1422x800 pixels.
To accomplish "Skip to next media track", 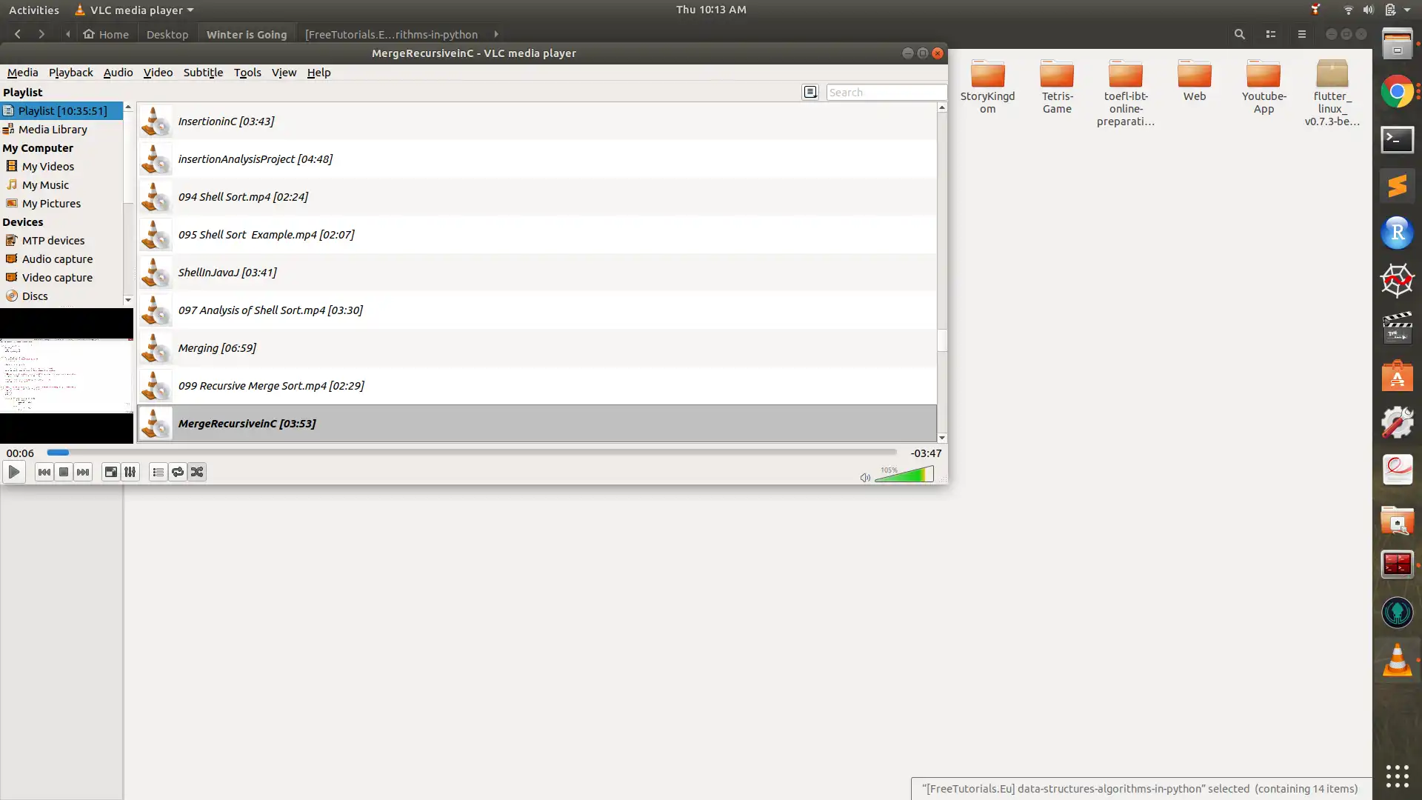I will tap(83, 473).
